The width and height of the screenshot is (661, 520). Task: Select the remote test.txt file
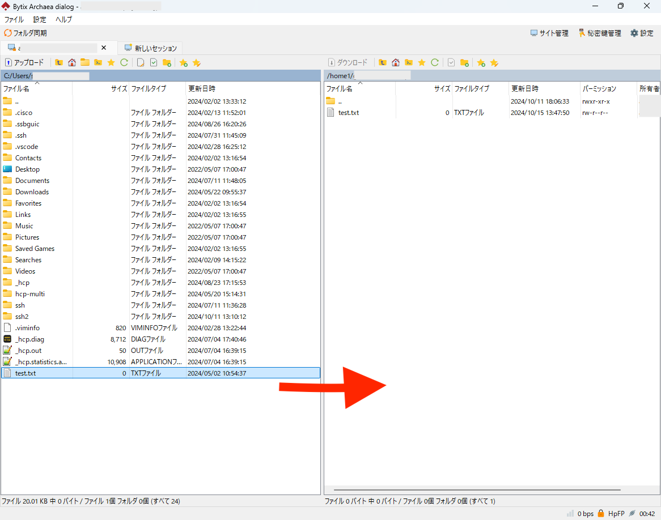click(x=348, y=113)
